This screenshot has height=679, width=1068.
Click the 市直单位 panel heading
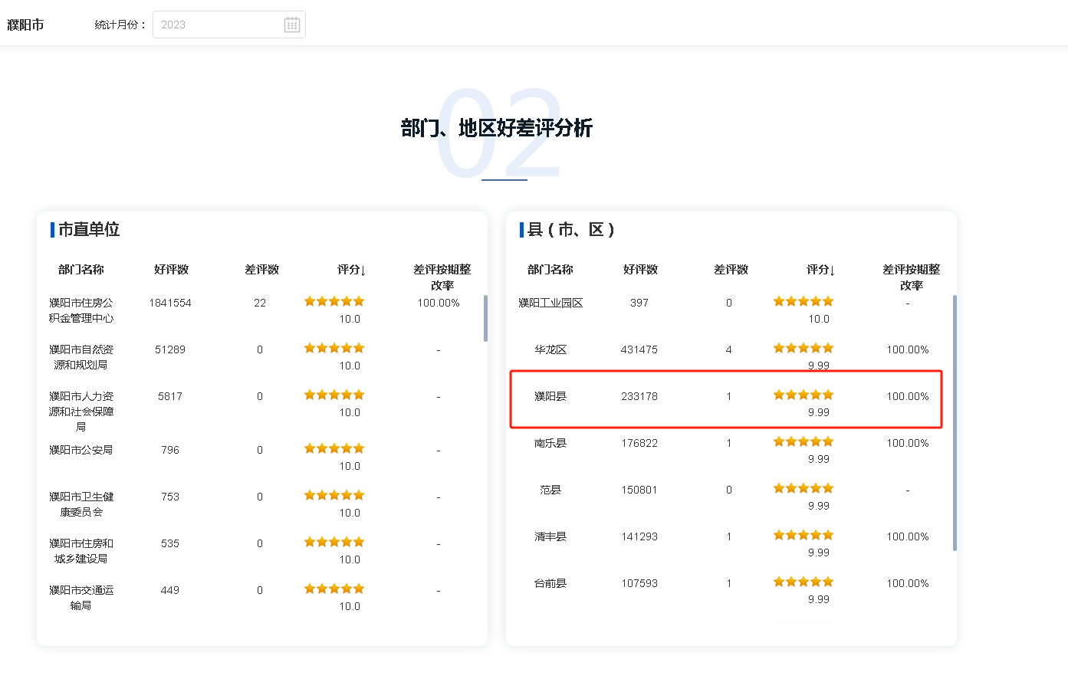[x=89, y=229]
